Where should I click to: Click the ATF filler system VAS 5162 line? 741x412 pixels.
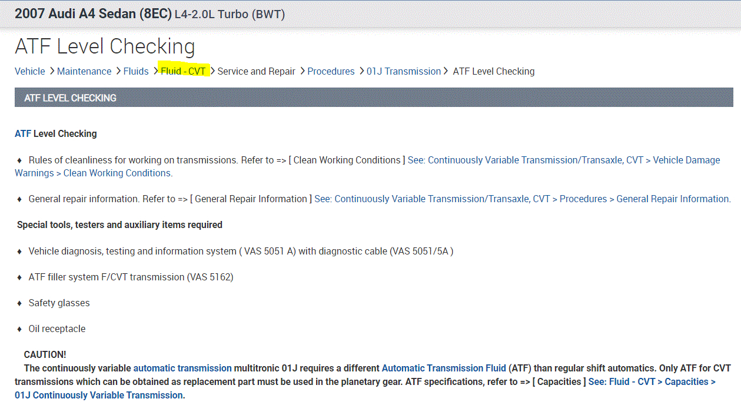pos(131,277)
